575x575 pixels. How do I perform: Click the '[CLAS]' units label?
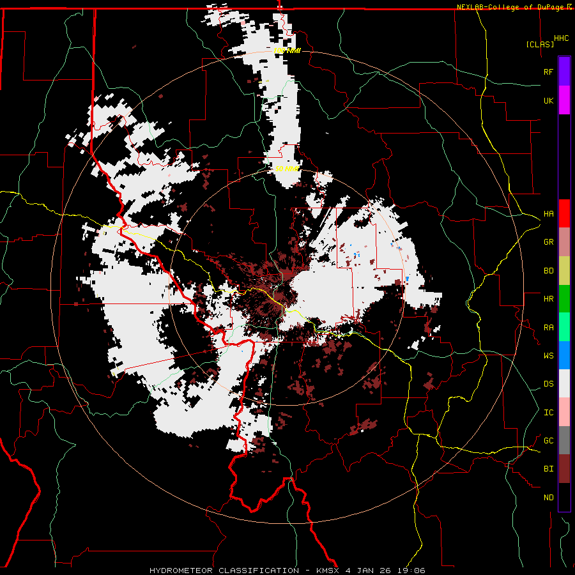(540, 45)
